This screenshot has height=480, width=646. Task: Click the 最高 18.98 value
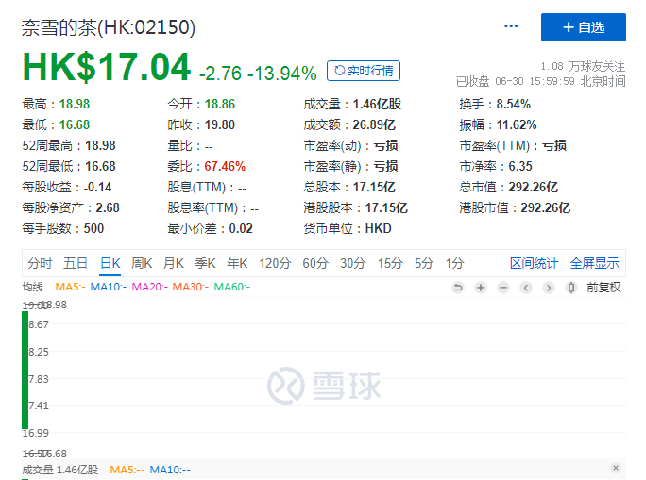click(x=75, y=104)
